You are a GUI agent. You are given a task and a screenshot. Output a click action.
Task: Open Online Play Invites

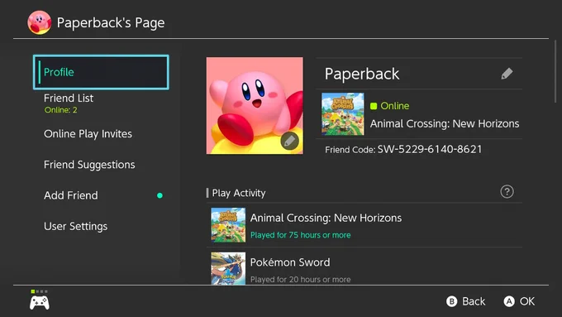(x=88, y=134)
